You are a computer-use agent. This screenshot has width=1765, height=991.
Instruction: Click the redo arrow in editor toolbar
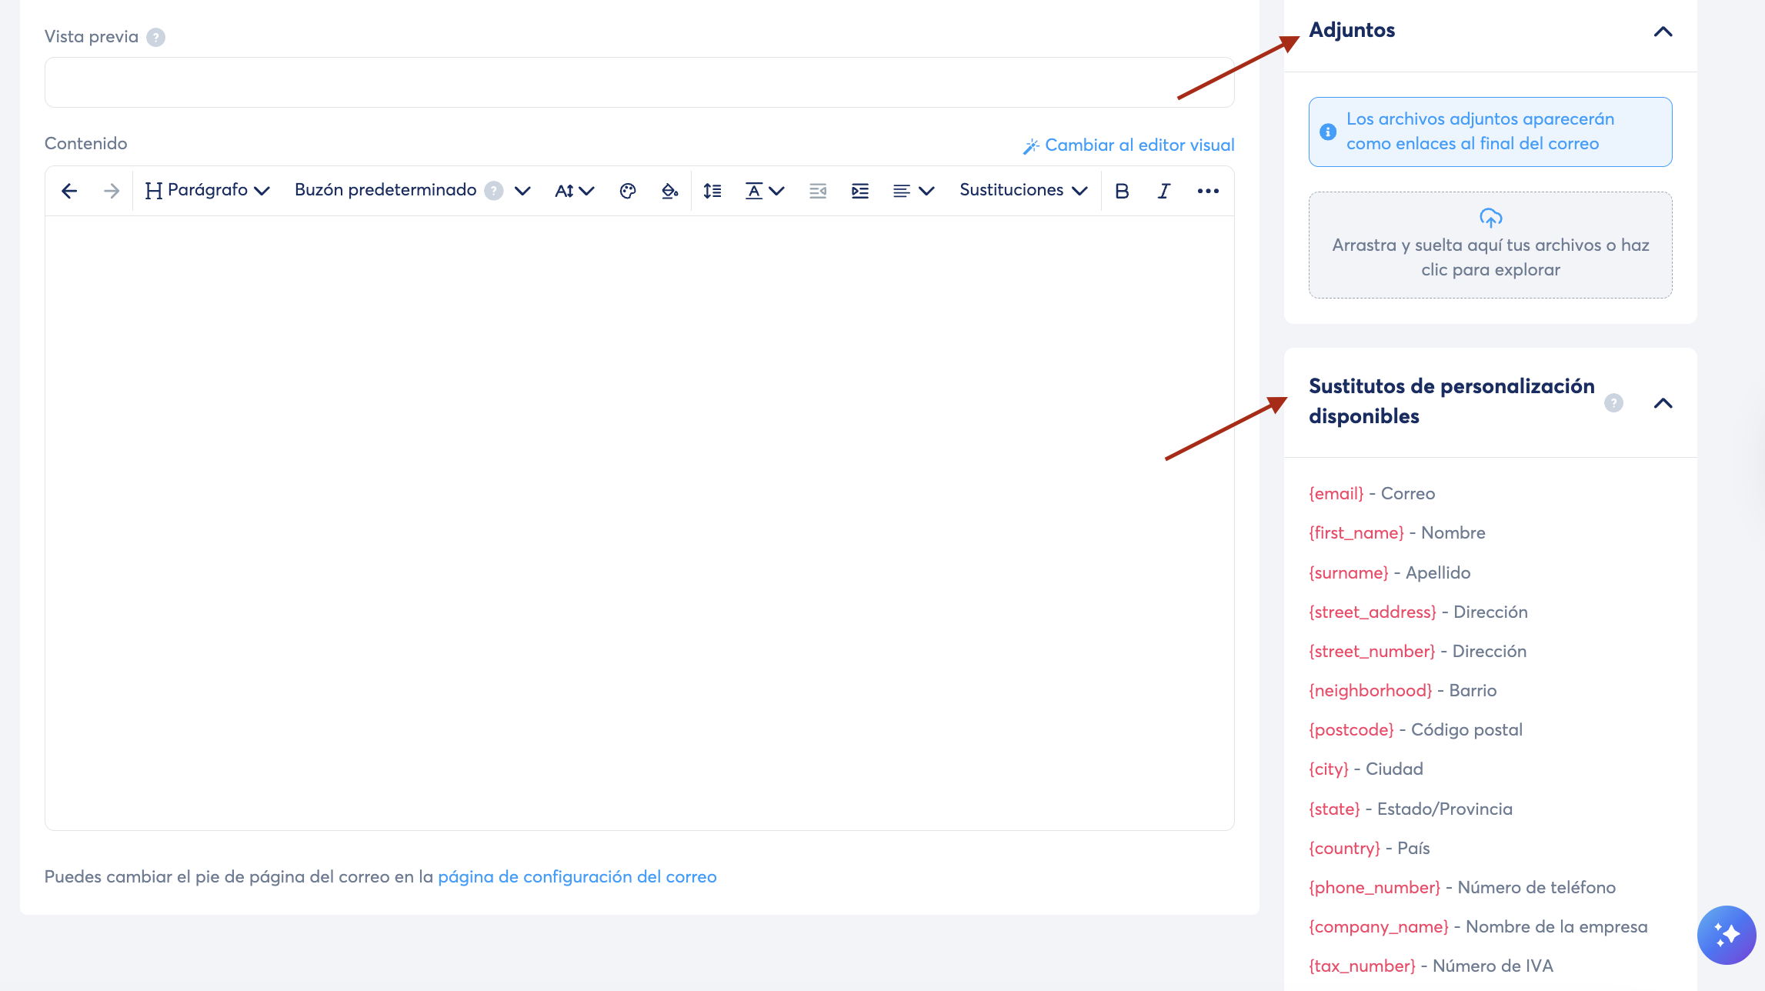pos(112,191)
